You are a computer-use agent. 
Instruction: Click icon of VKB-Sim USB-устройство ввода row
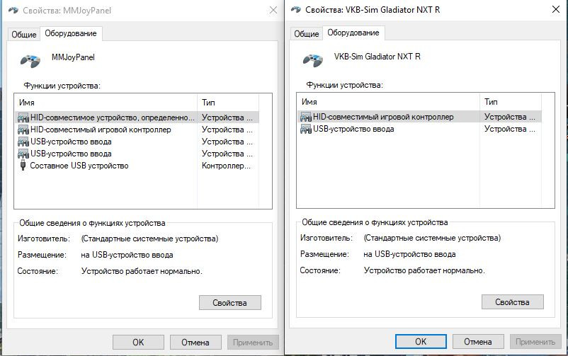click(x=306, y=129)
